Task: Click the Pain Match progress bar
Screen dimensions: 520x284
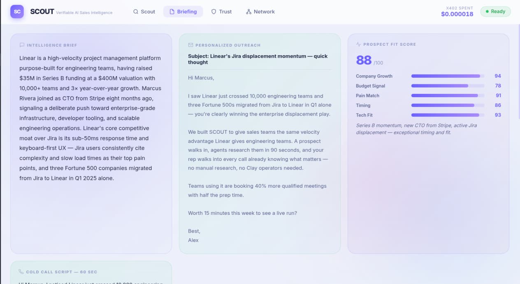Action: point(448,95)
